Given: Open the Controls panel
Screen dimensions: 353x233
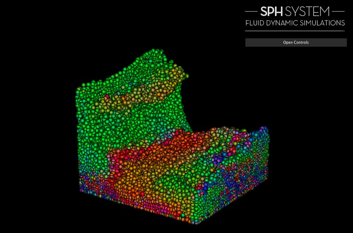Looking at the screenshot, I should [x=296, y=42].
